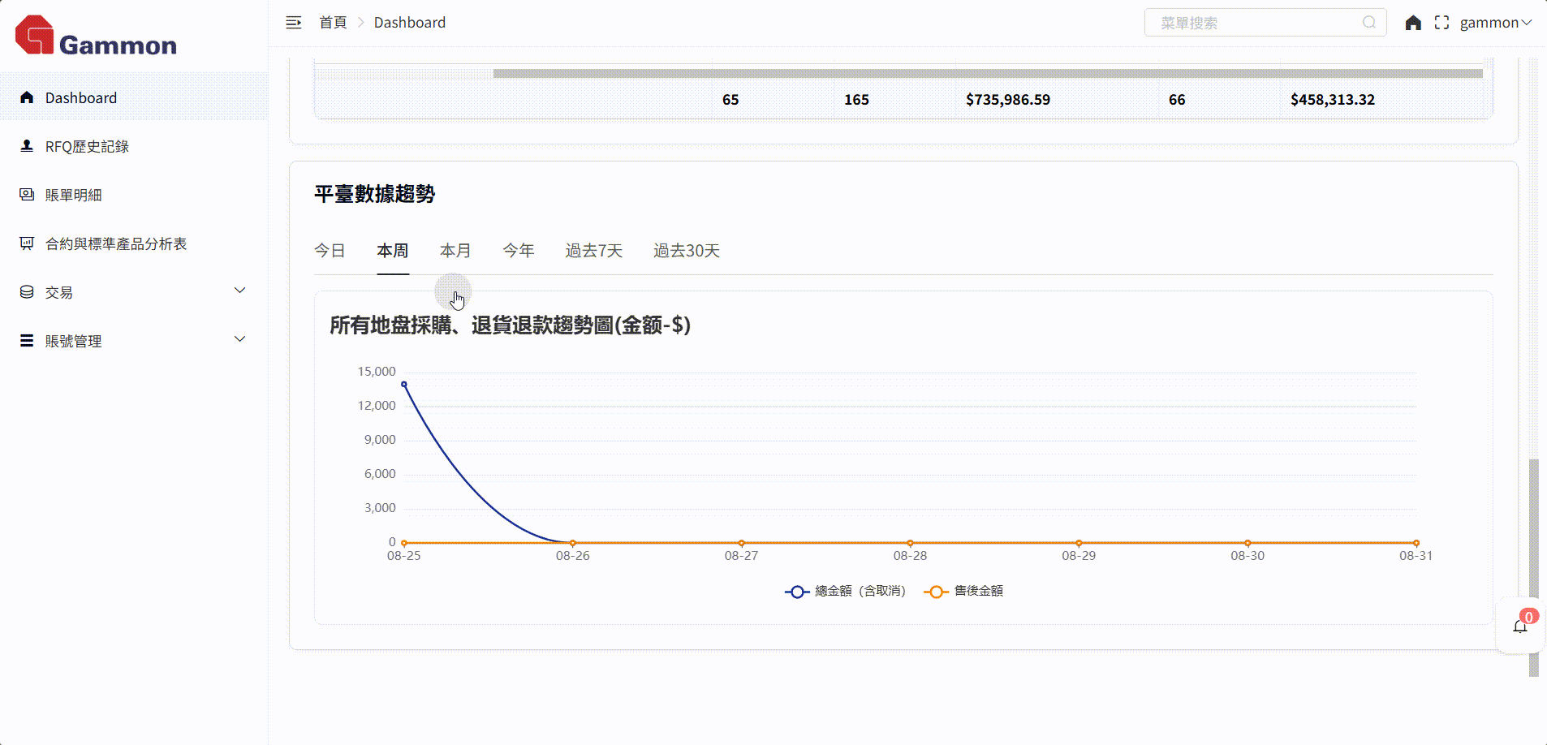Viewport: 1547px width, 745px height.
Task: Toggle fullscreen mode icon
Action: [x=1441, y=23]
